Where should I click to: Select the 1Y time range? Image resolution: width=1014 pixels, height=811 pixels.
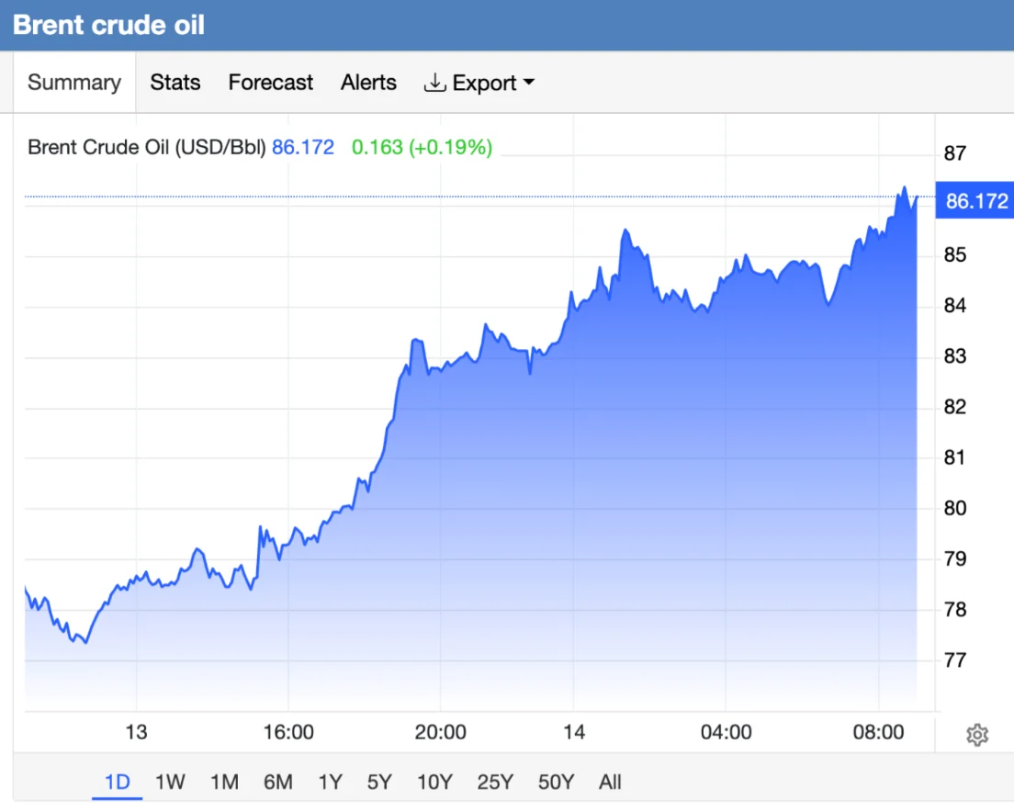330,782
